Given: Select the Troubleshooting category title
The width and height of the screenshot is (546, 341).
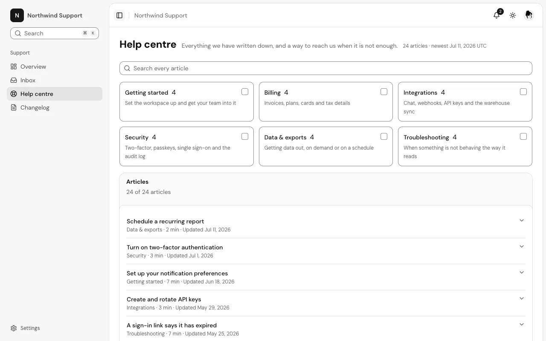Looking at the screenshot, I should [x=426, y=137].
